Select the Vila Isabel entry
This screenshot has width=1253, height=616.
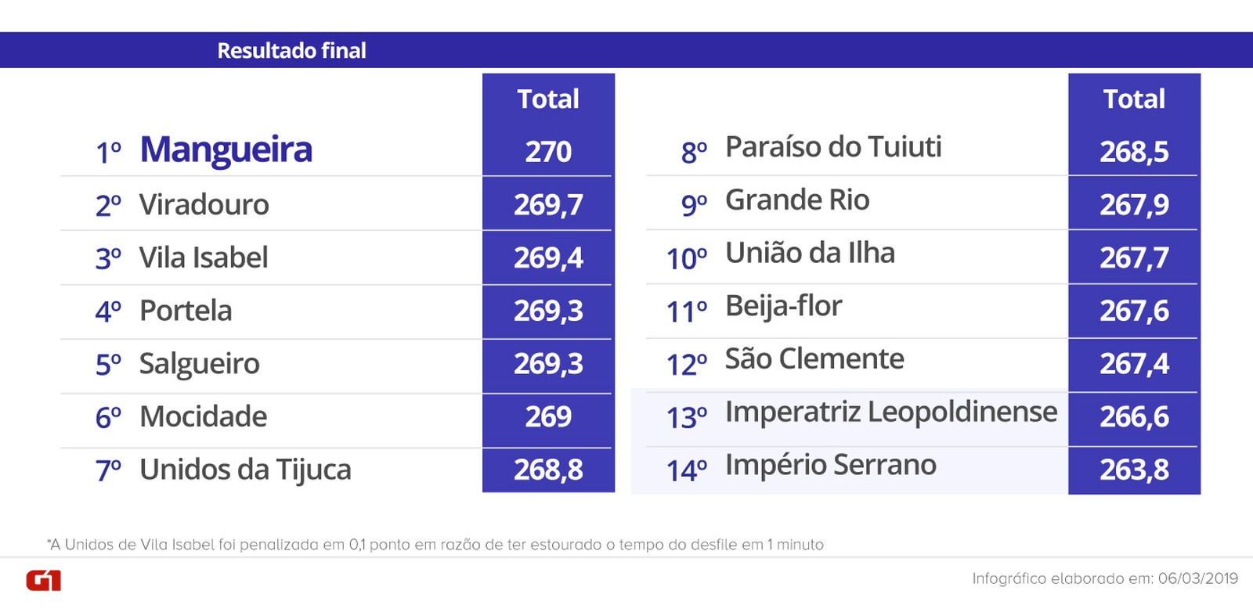click(203, 258)
